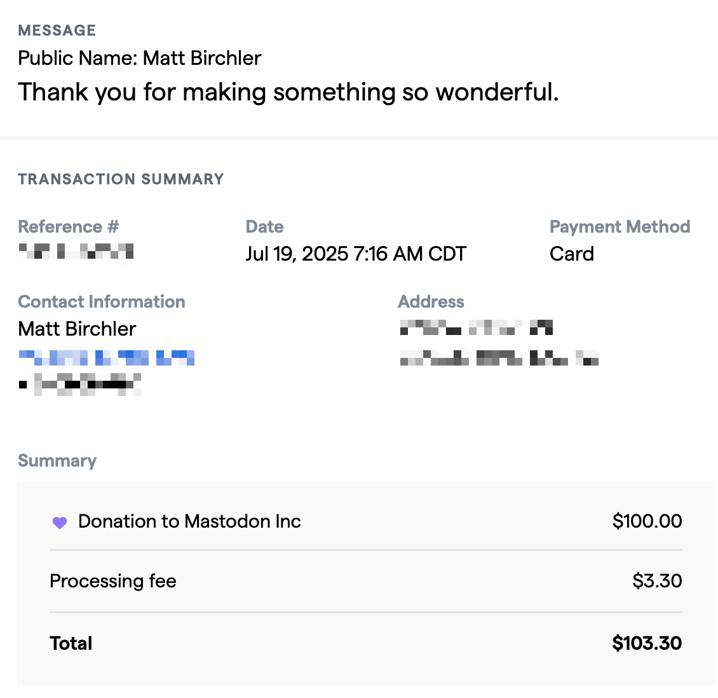Click Matt Birchler under Contact Information
Screen dimensions: 718x698
point(77,329)
